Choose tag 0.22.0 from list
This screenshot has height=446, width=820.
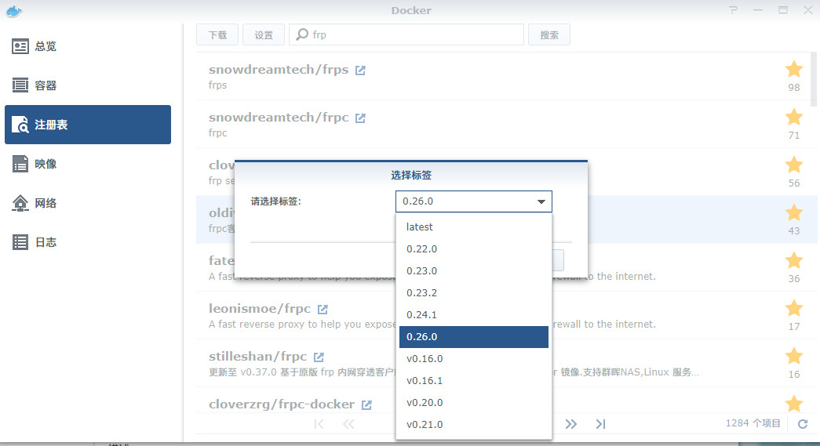[474, 249]
